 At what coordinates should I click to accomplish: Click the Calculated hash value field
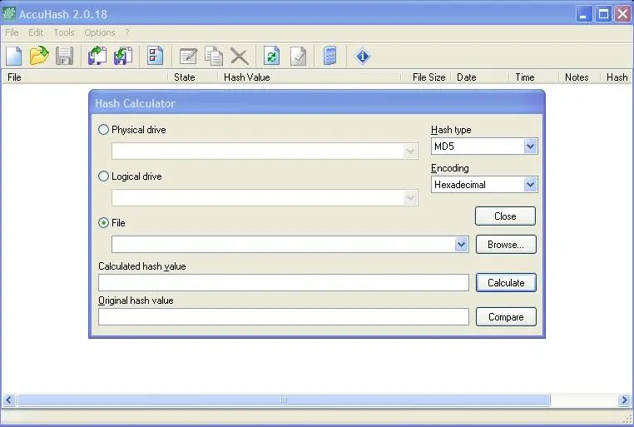[x=284, y=282]
